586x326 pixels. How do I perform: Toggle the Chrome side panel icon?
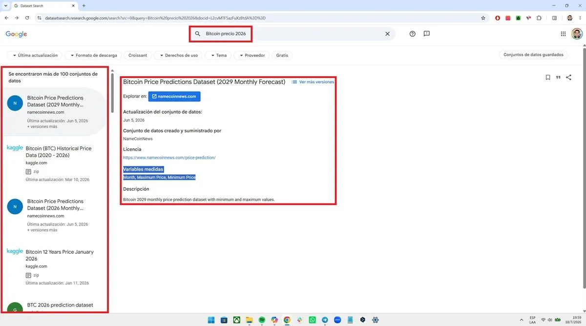click(554, 18)
